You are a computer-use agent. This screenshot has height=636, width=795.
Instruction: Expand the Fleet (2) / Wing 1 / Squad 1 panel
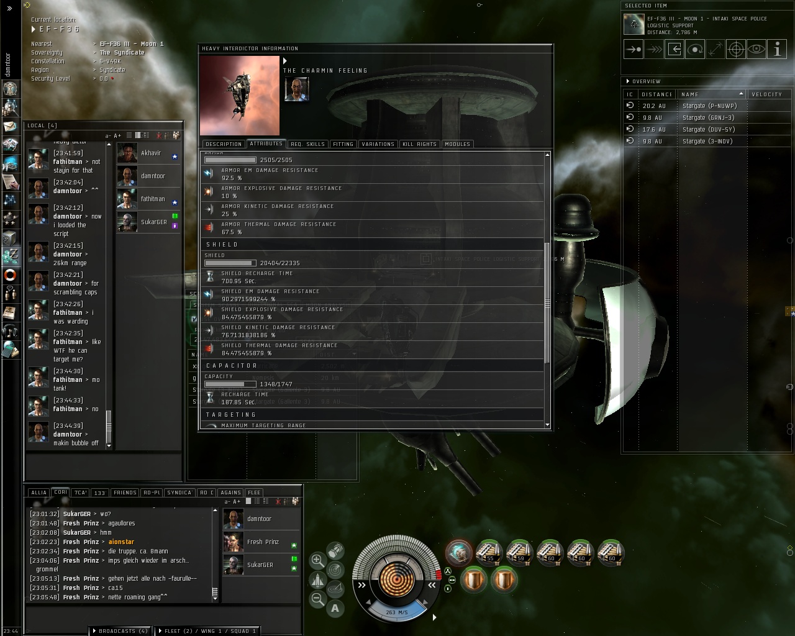pyautogui.click(x=206, y=631)
